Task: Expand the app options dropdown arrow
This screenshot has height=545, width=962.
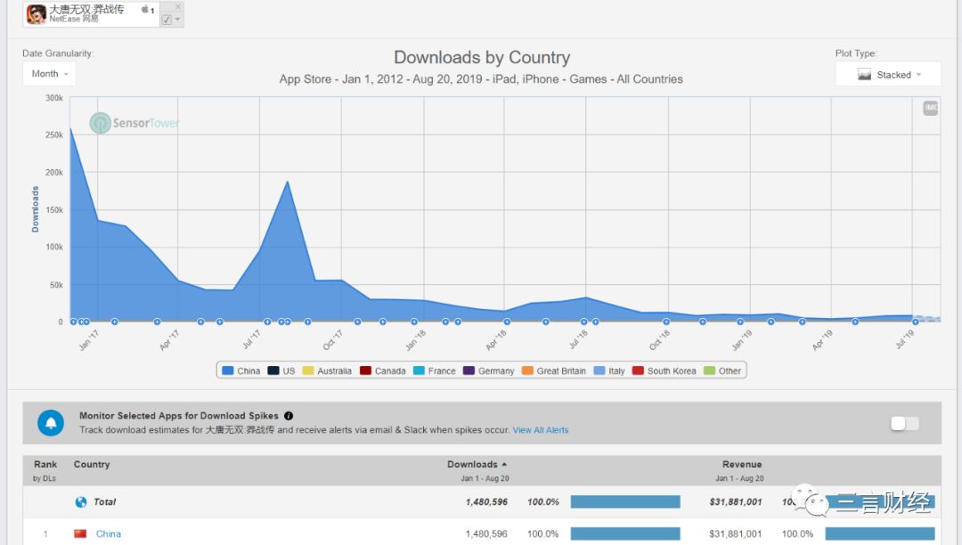Action: tap(178, 20)
